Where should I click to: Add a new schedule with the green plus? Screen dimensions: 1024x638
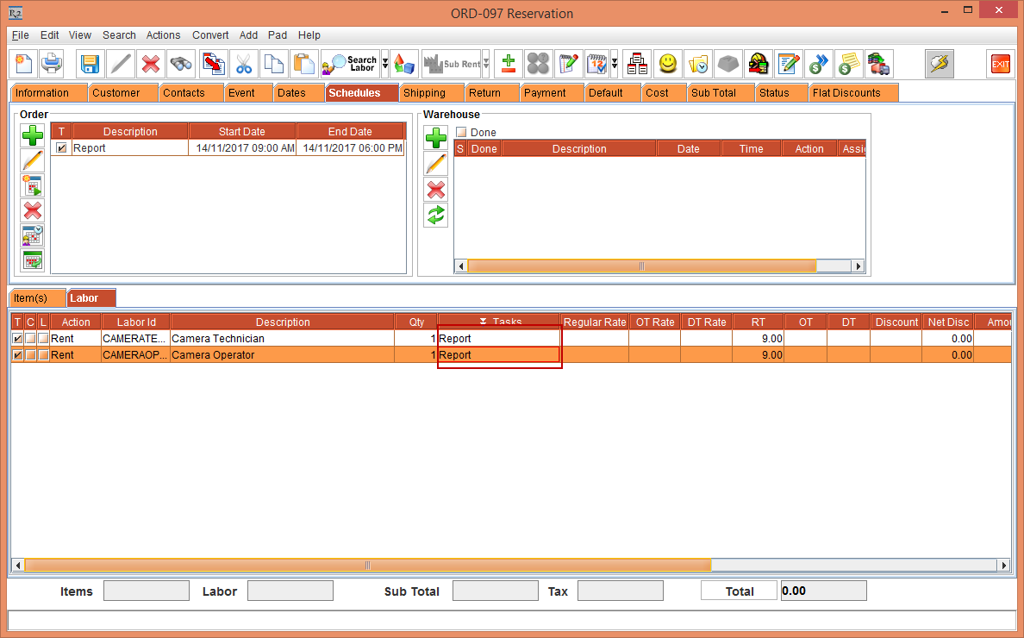coord(32,135)
